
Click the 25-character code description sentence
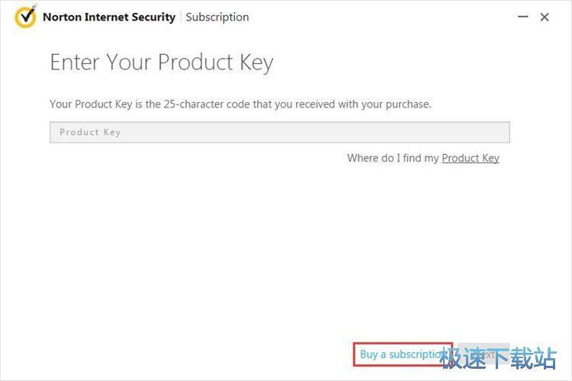click(x=240, y=104)
